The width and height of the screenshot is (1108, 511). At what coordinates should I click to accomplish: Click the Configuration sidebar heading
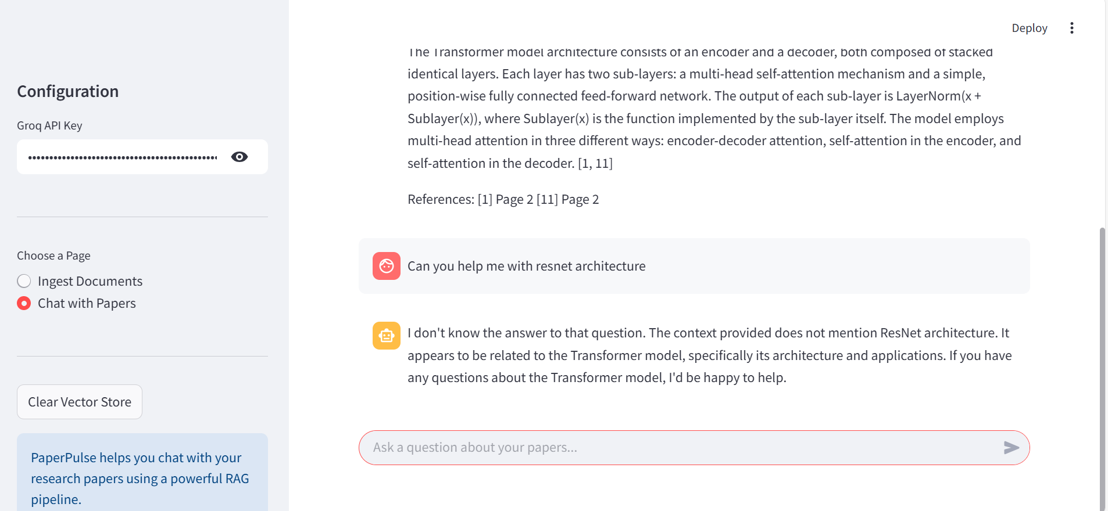pos(67,91)
